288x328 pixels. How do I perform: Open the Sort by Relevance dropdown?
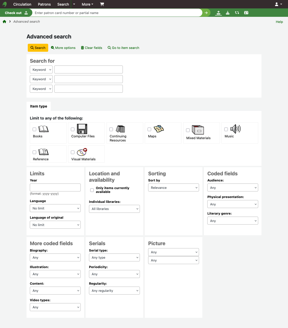pos(173,188)
